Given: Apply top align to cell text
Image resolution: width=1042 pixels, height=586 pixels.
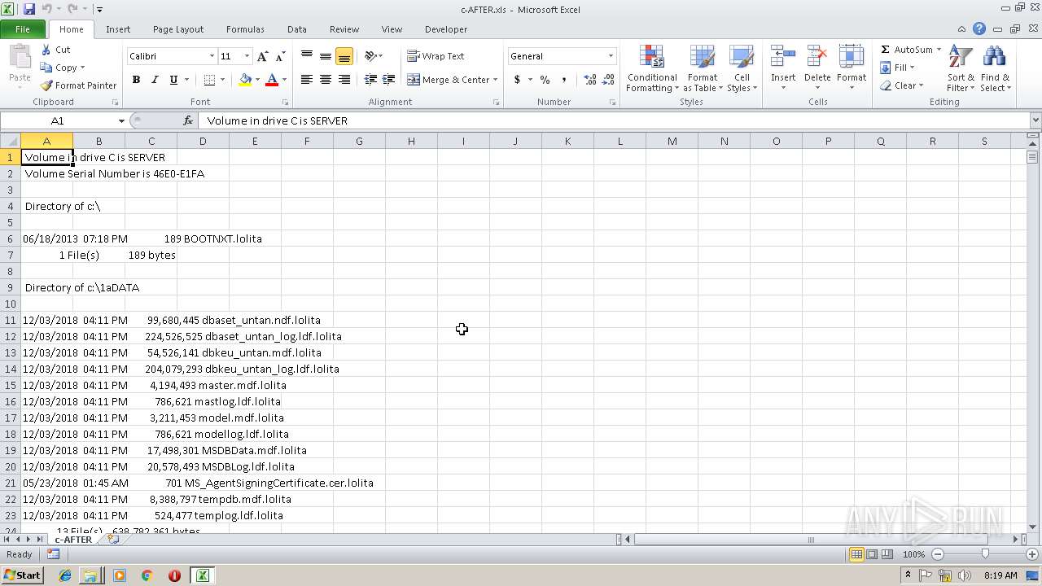Looking at the screenshot, I should click(x=307, y=56).
